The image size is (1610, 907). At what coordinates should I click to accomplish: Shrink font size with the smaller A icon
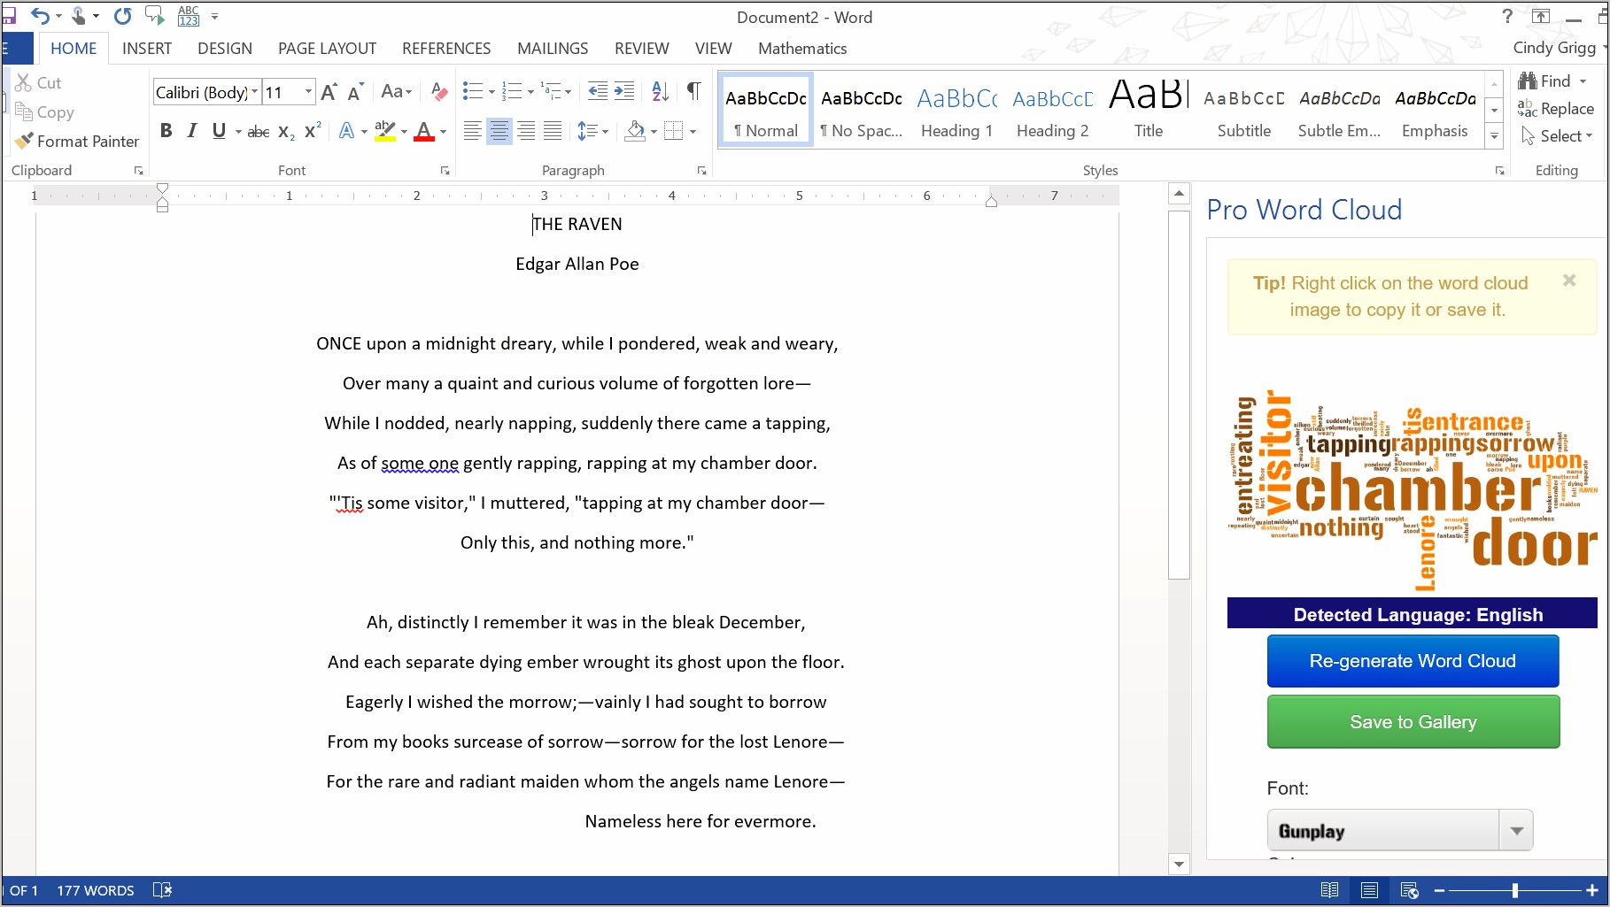[355, 92]
